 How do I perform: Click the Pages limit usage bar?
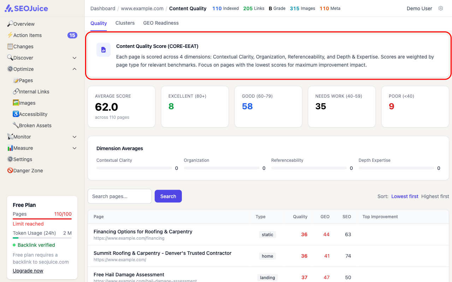click(x=42, y=219)
